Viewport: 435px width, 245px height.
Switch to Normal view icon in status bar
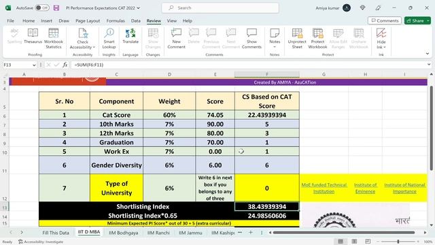pos(341,242)
